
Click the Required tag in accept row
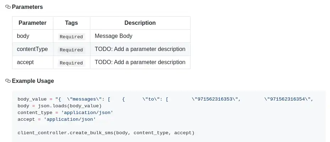pyautogui.click(x=71, y=63)
